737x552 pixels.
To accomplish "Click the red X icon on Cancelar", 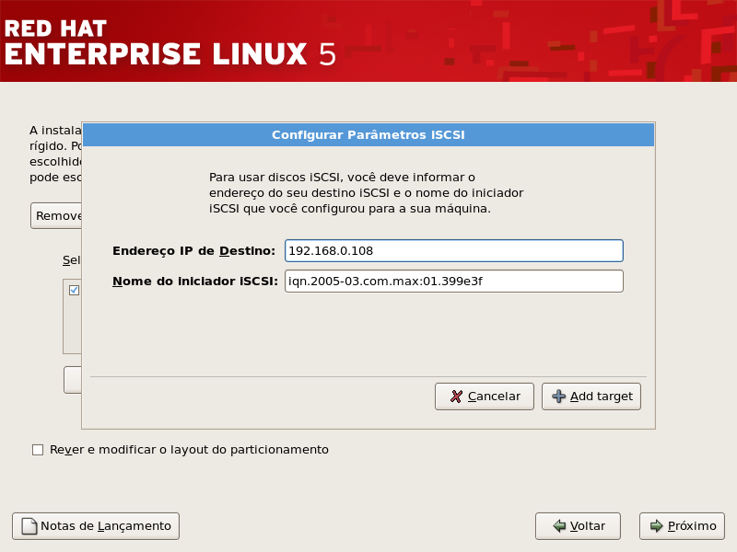I will (x=456, y=397).
